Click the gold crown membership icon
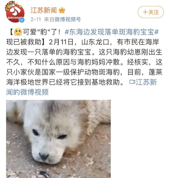 click(x=62, y=10)
